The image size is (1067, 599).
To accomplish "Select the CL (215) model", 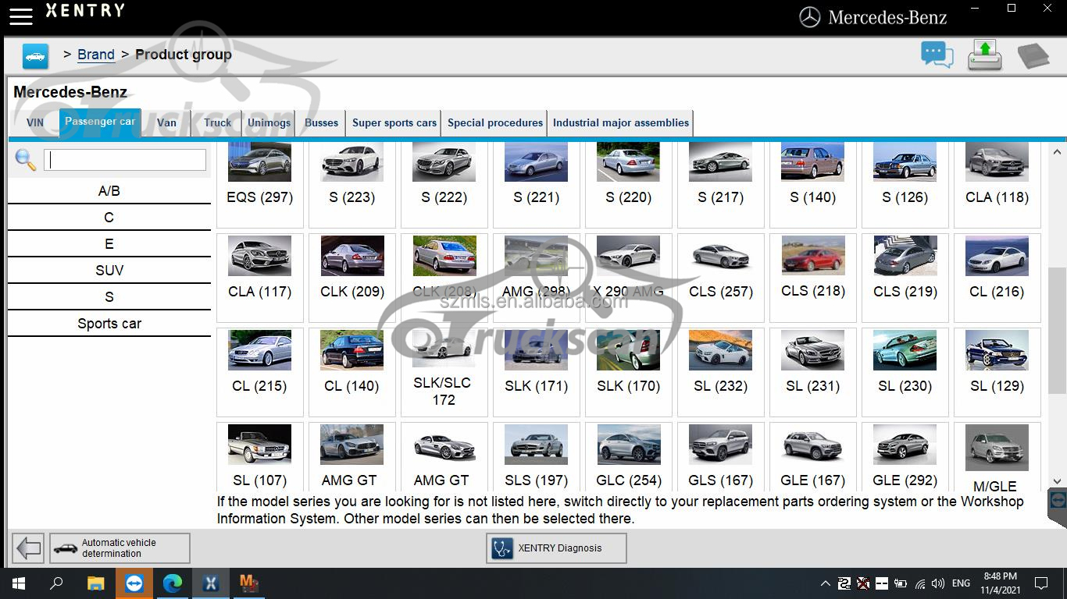I will click(260, 372).
